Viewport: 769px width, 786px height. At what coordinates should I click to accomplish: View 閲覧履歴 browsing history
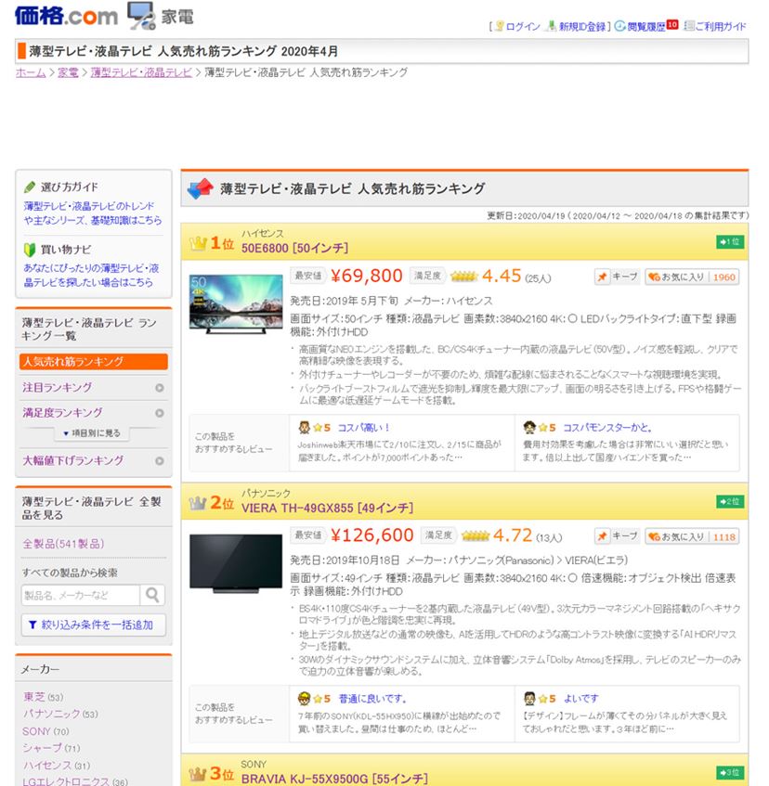[x=646, y=26]
